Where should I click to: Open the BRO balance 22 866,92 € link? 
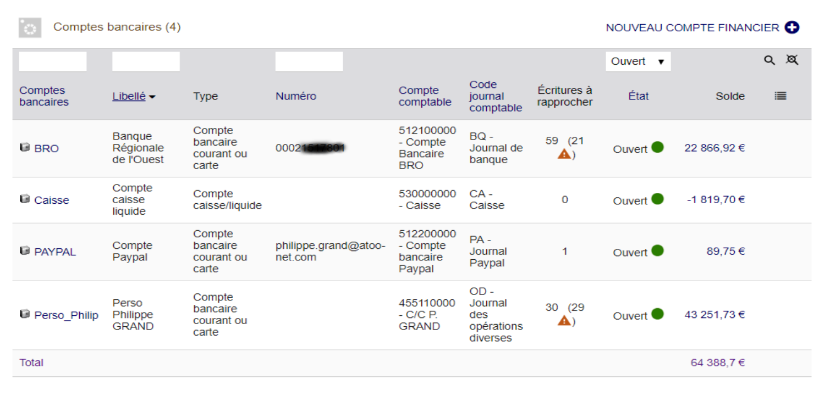(x=714, y=148)
